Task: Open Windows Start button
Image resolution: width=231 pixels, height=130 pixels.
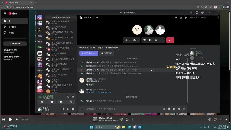Action: tap(92, 127)
